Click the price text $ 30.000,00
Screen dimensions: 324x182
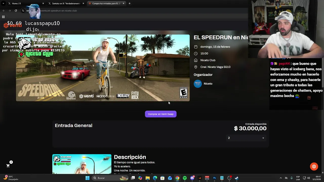click(250, 128)
